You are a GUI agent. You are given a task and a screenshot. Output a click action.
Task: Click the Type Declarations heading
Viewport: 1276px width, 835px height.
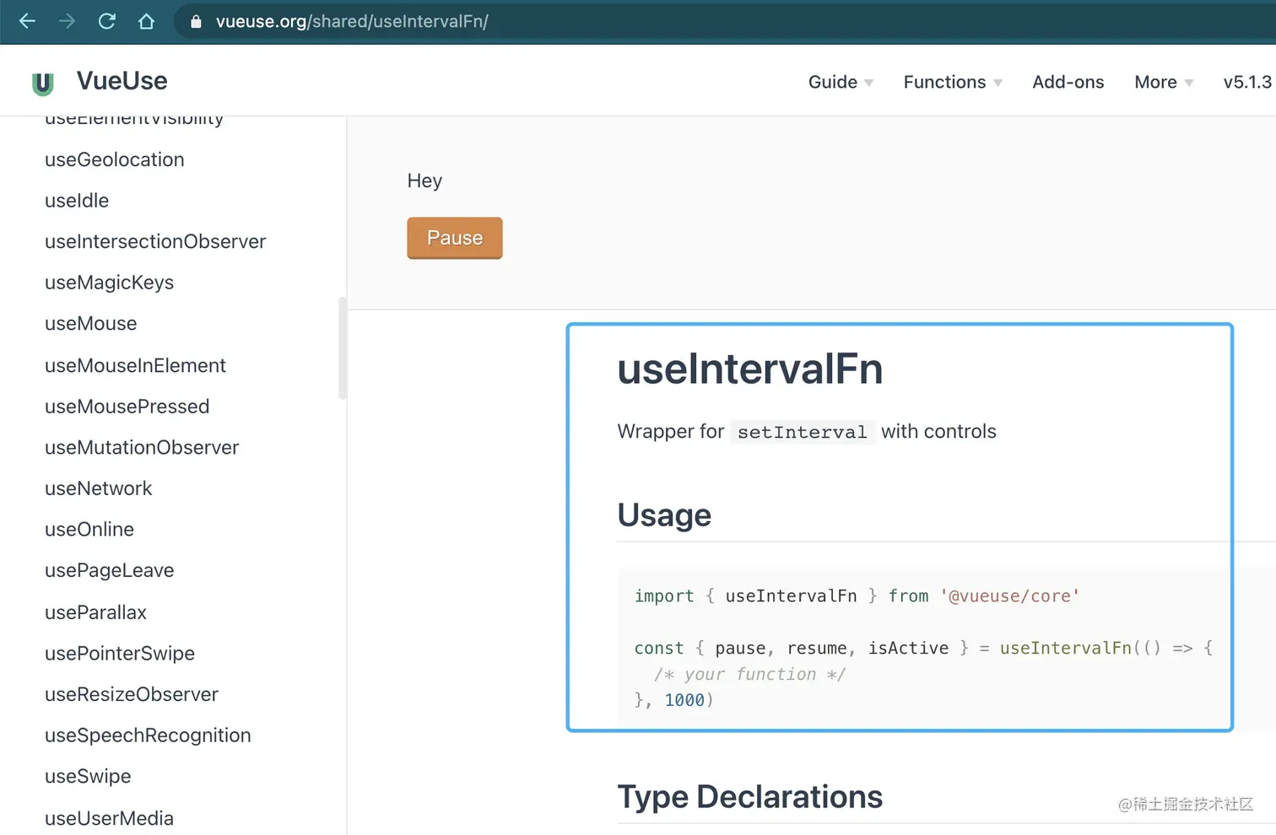pyautogui.click(x=750, y=797)
